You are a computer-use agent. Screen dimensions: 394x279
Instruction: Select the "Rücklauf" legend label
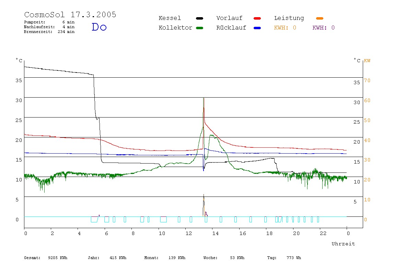click(x=231, y=28)
